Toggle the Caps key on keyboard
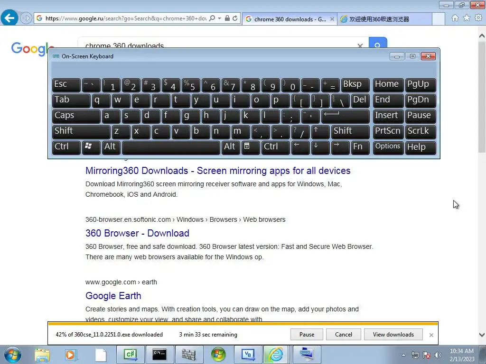The image size is (486, 364). point(76,116)
